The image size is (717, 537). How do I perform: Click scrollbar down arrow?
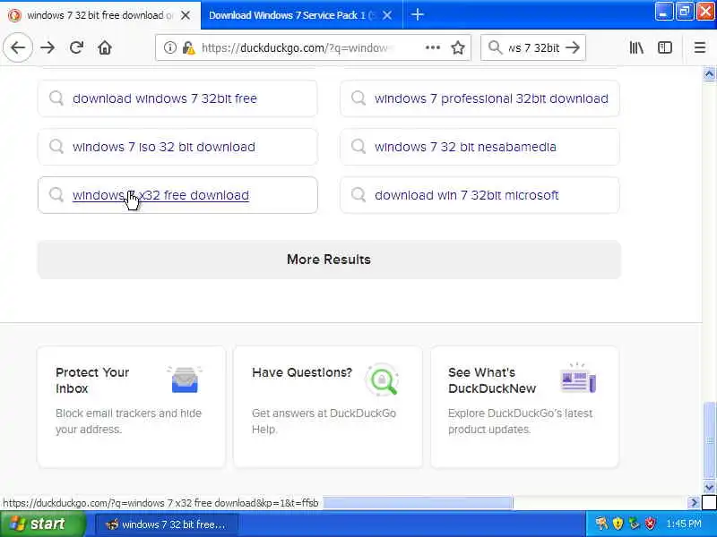tap(709, 487)
